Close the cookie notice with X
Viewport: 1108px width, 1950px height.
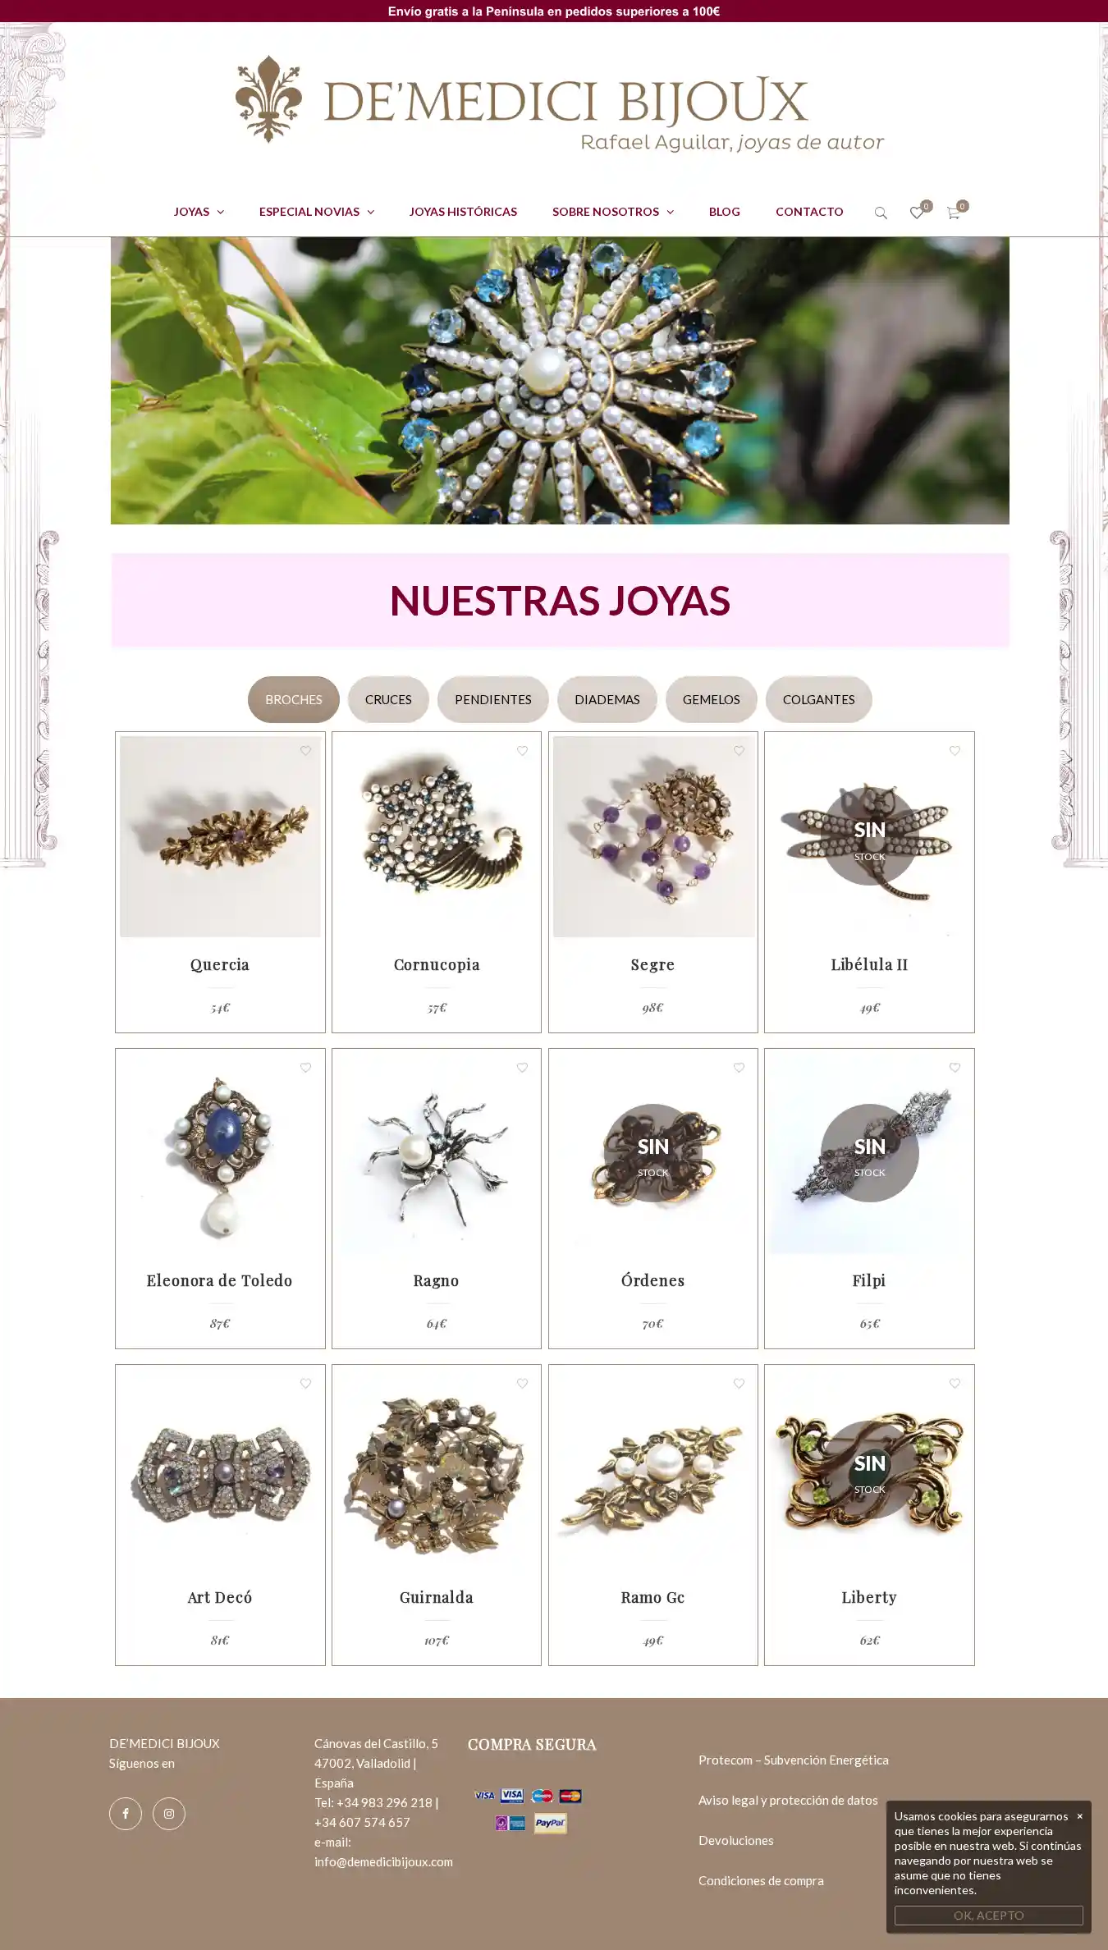click(x=1079, y=1815)
